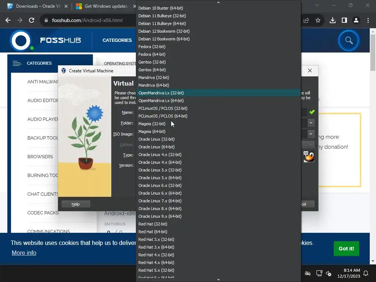Choose Fedora (64-bit) from the list
376x282 pixels.
coord(218,54)
